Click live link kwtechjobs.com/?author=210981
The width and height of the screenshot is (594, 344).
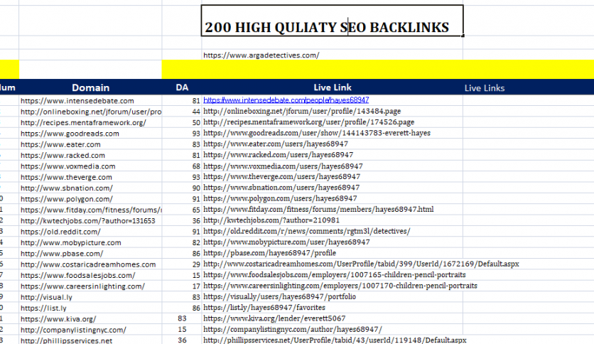click(x=271, y=220)
